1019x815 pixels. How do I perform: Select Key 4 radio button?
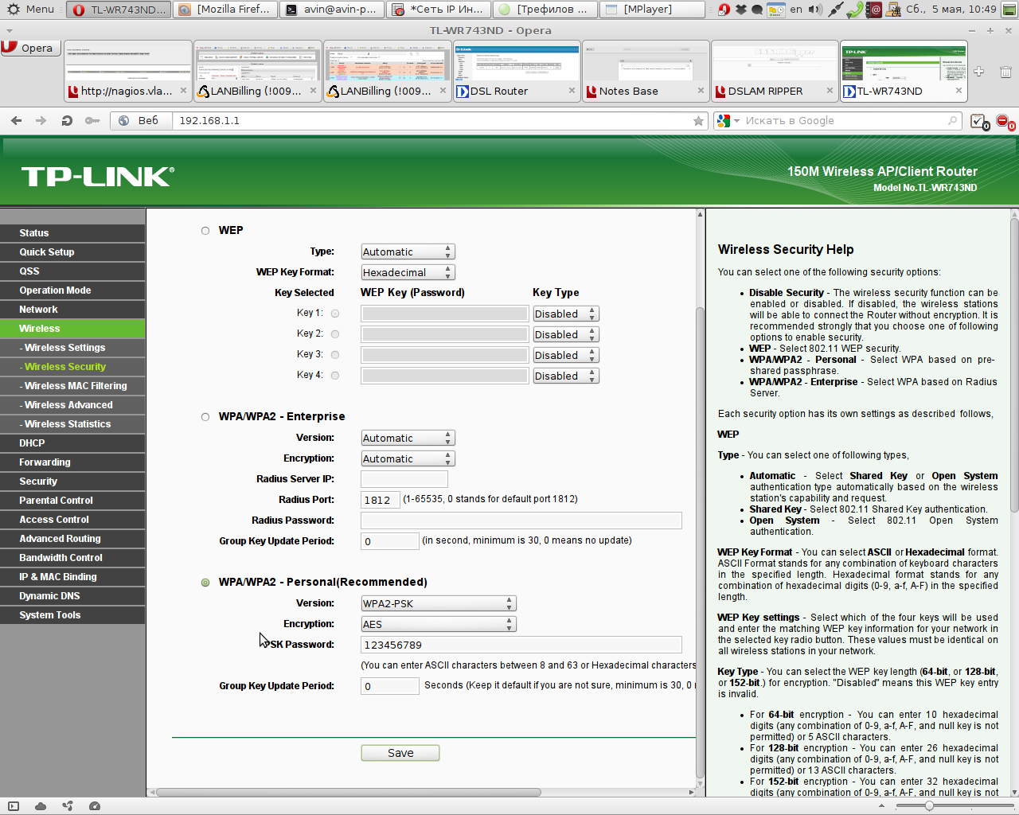point(335,376)
